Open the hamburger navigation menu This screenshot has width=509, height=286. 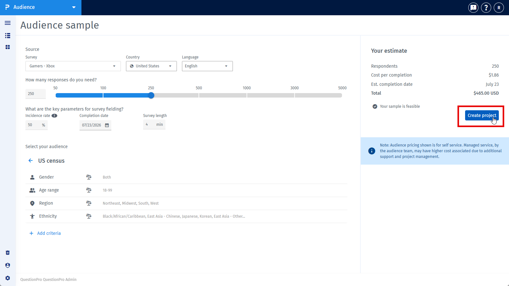click(x=8, y=23)
